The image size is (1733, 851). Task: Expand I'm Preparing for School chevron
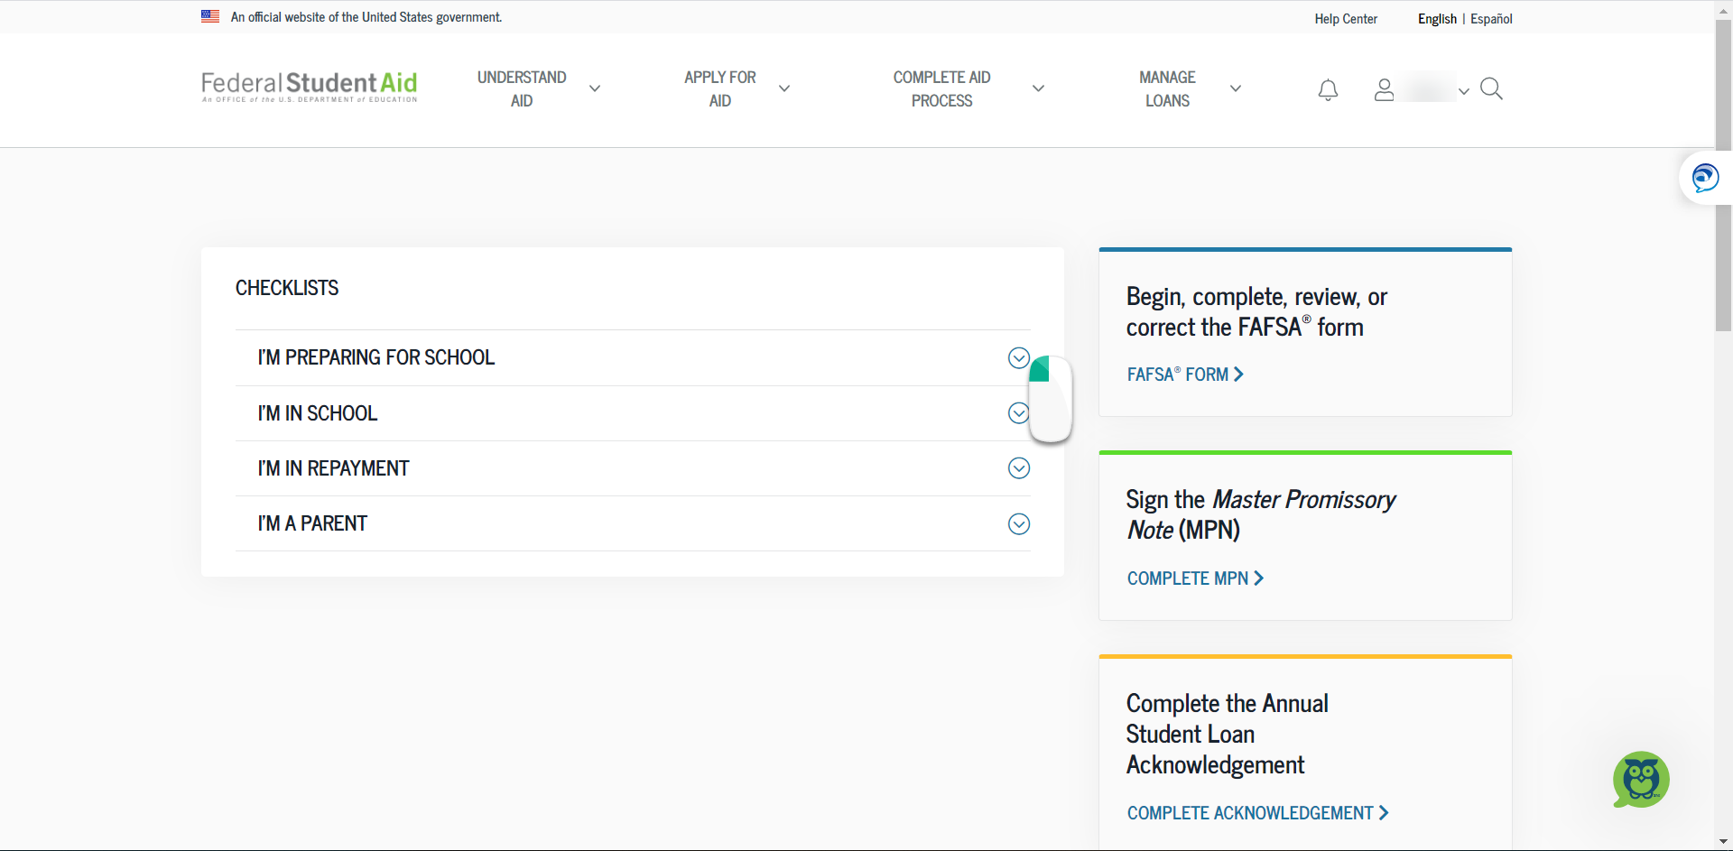(1019, 358)
